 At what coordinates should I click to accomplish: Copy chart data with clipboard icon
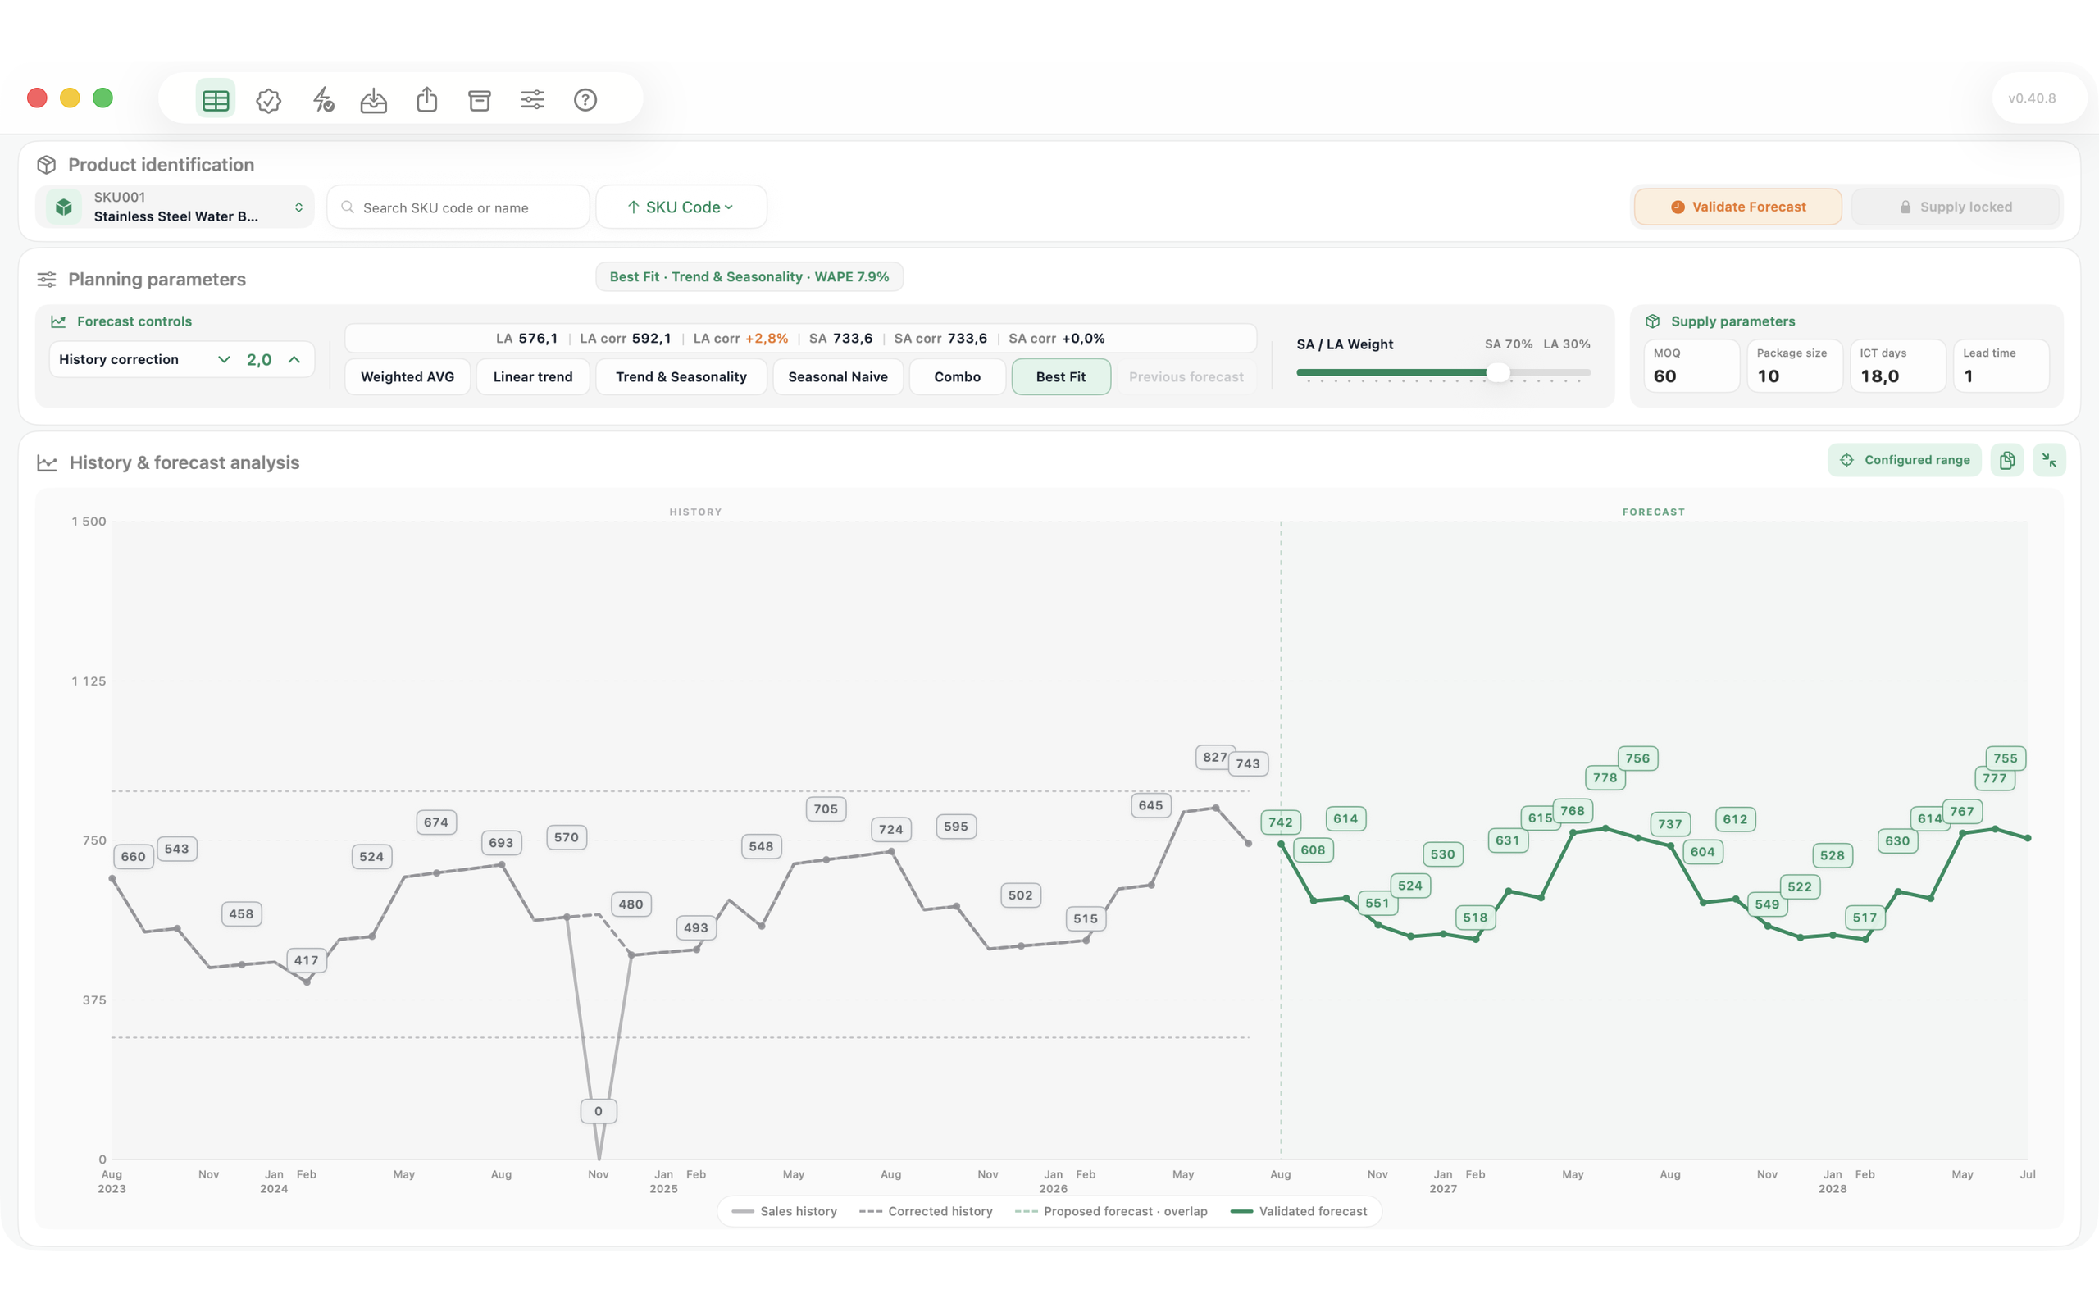[x=2007, y=460]
